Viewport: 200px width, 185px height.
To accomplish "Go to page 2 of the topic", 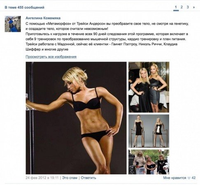I will coord(181,7).
